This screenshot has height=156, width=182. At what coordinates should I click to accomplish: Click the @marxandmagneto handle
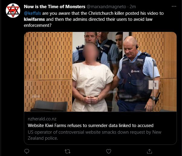pos(106,7)
